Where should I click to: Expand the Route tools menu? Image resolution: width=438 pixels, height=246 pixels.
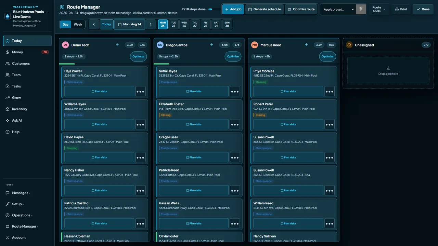click(x=379, y=9)
